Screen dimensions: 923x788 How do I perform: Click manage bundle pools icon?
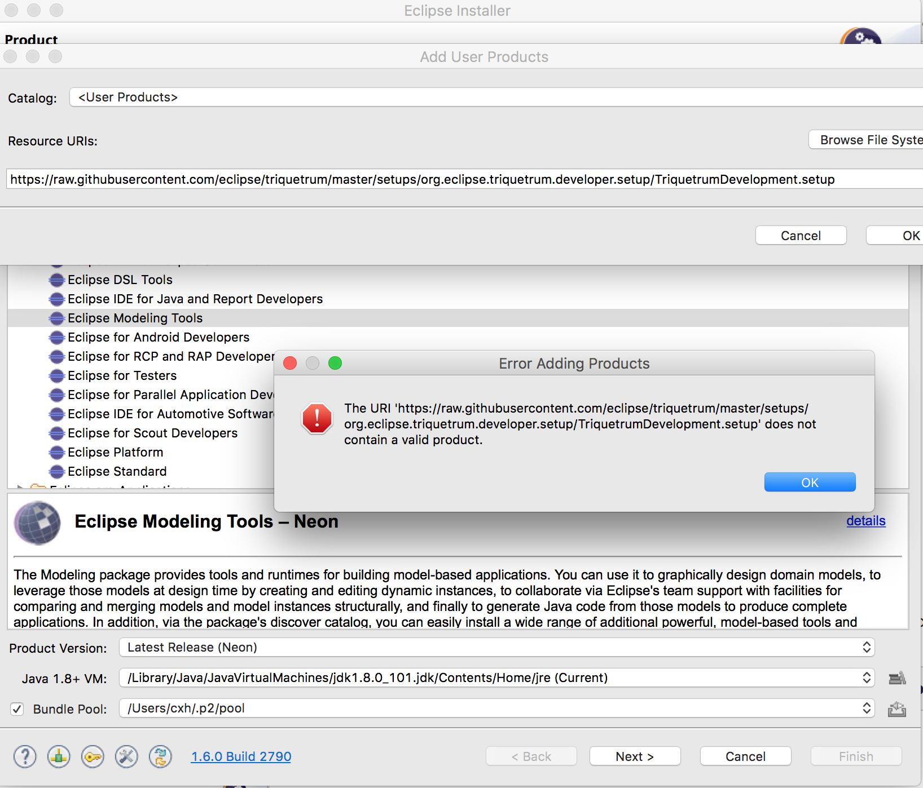tap(897, 709)
